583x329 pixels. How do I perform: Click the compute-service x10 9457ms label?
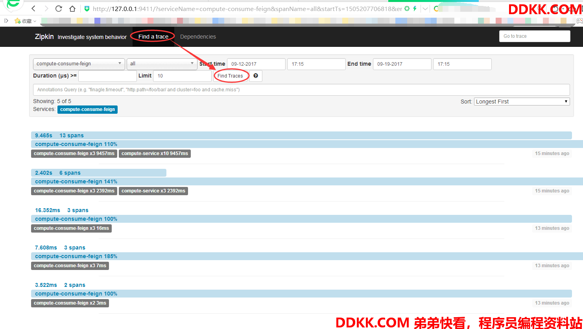coord(155,153)
